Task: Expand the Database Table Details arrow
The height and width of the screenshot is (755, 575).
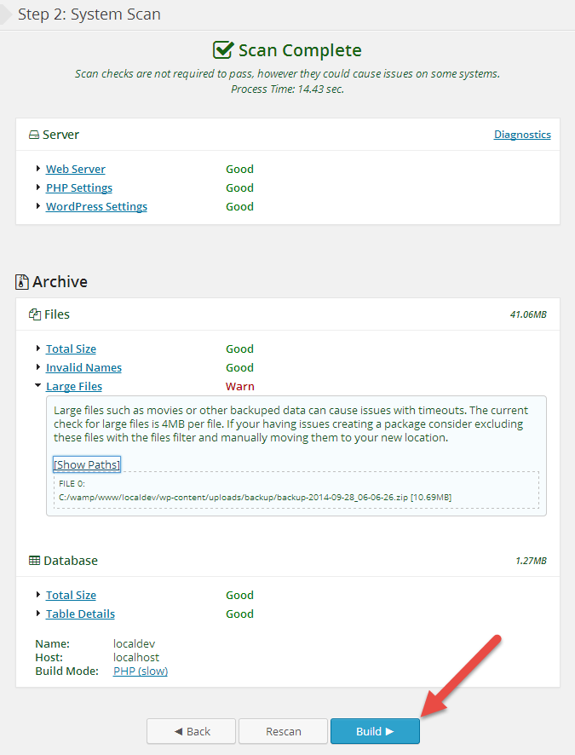Action: (38, 614)
